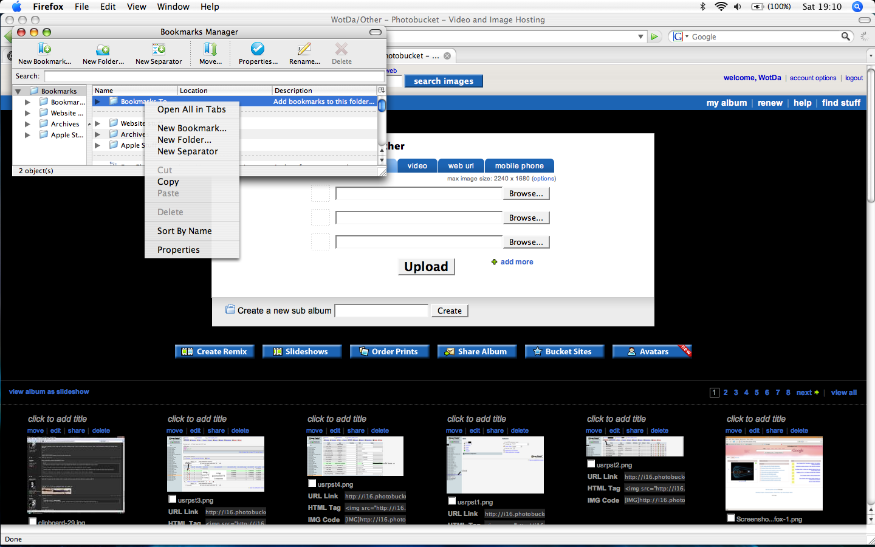Expand the Website folder in tree

pos(27,113)
